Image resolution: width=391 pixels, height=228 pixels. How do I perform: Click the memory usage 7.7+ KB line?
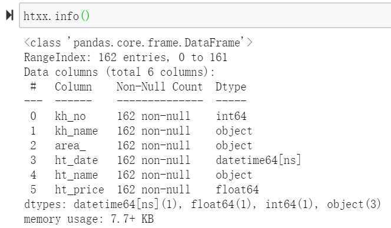89,219
